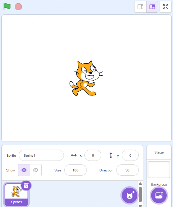173x207 pixels.
Task: Select the Stage backdrop thumbnail
Action: coord(159,170)
